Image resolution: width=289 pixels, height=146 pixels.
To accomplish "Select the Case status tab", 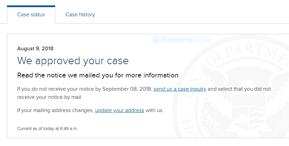I will pos(31,15).
